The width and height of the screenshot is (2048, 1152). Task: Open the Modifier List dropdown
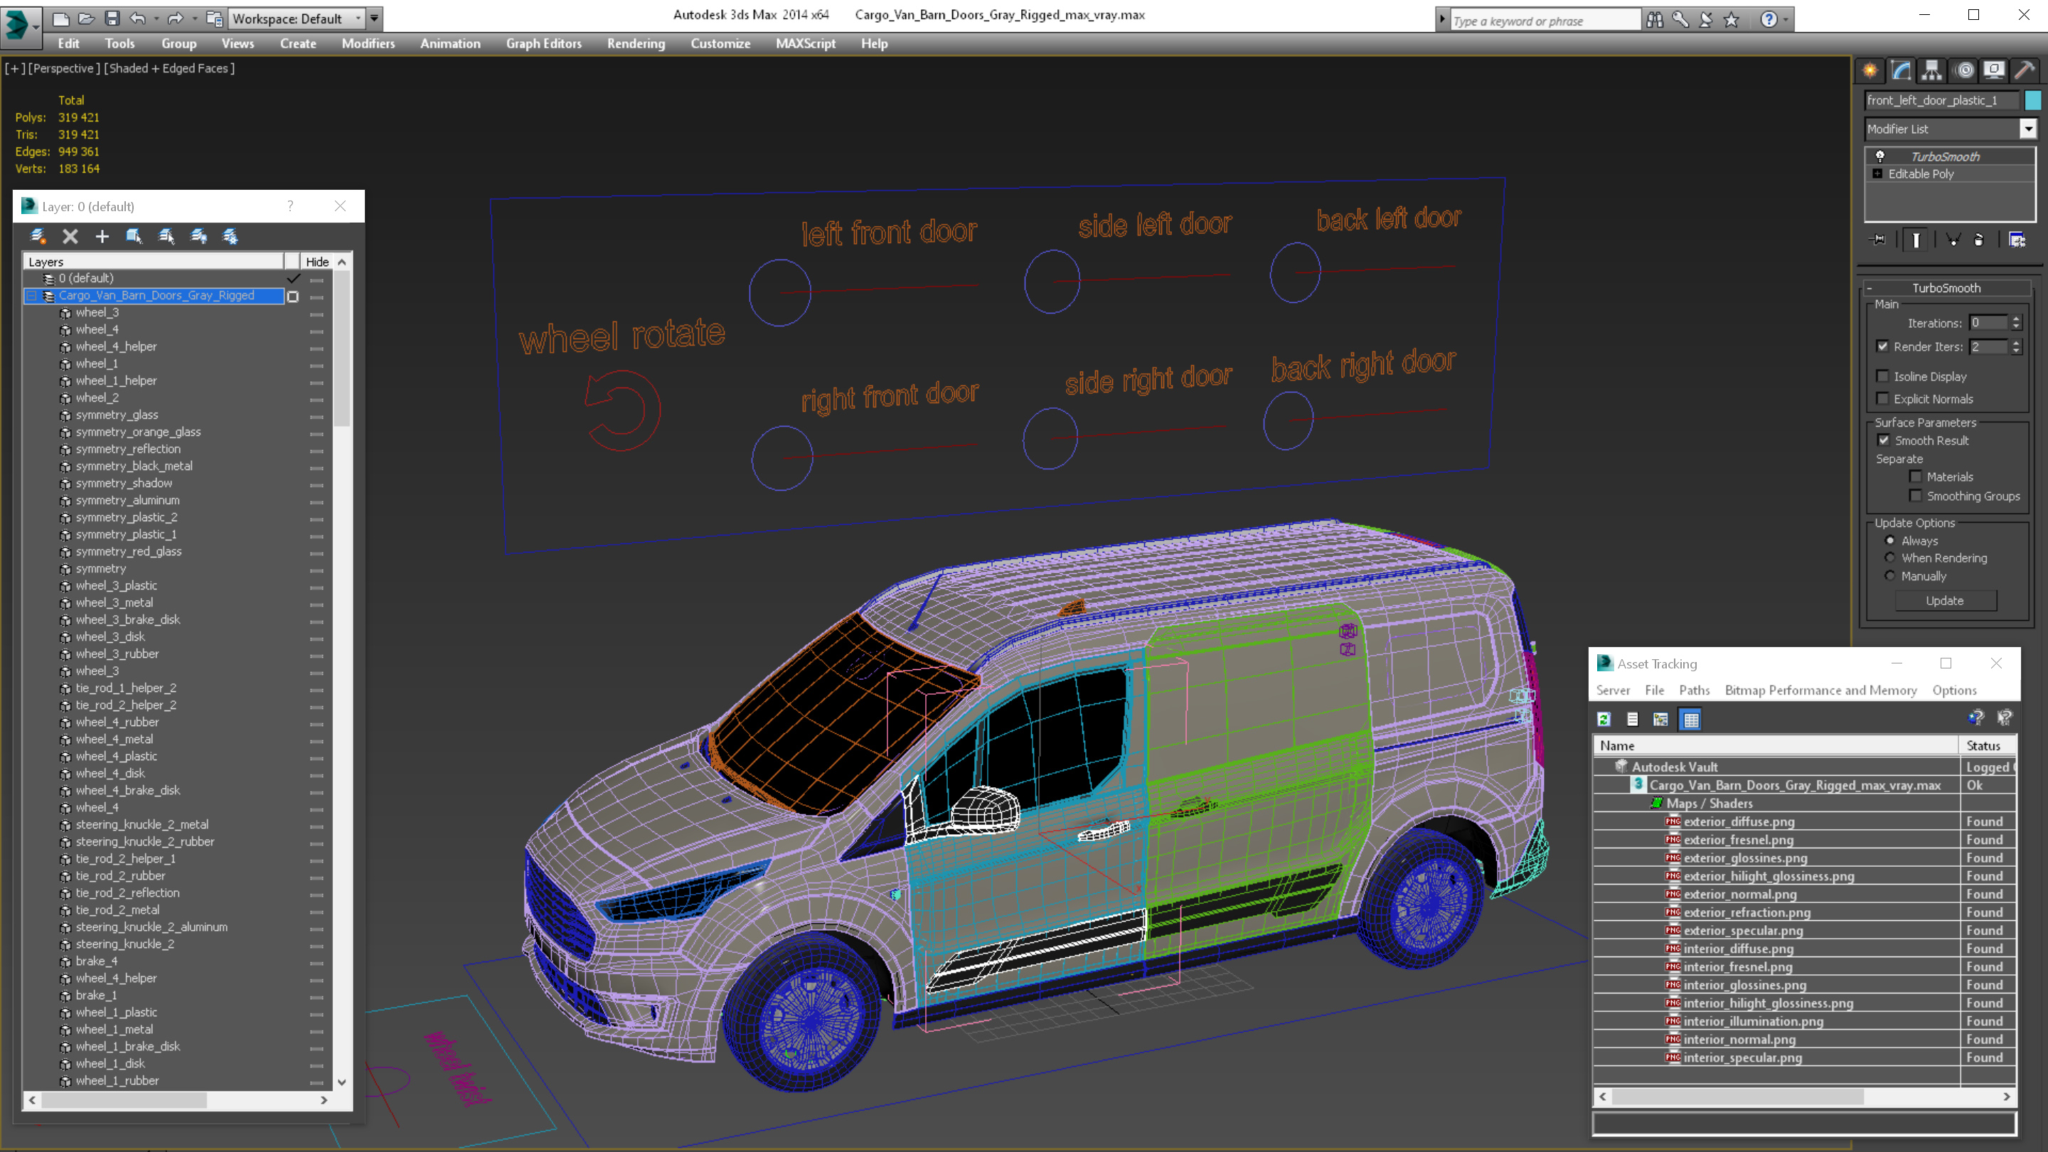[2028, 129]
